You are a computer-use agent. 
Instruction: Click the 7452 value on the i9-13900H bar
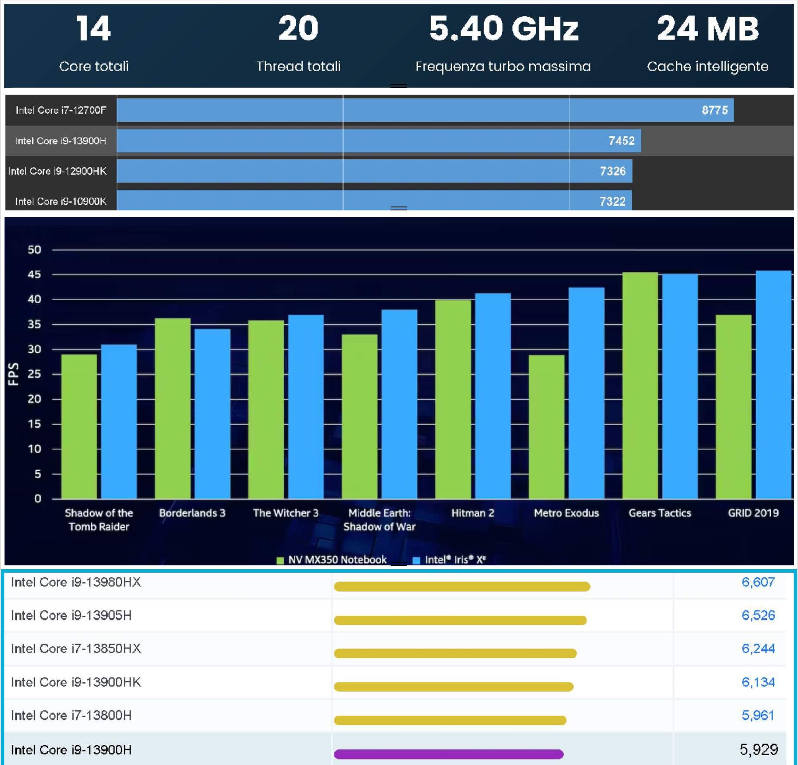(621, 141)
